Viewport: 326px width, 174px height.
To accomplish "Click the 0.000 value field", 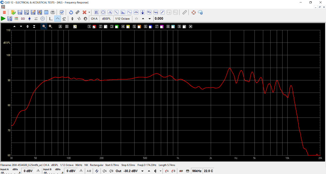I will (159, 19).
